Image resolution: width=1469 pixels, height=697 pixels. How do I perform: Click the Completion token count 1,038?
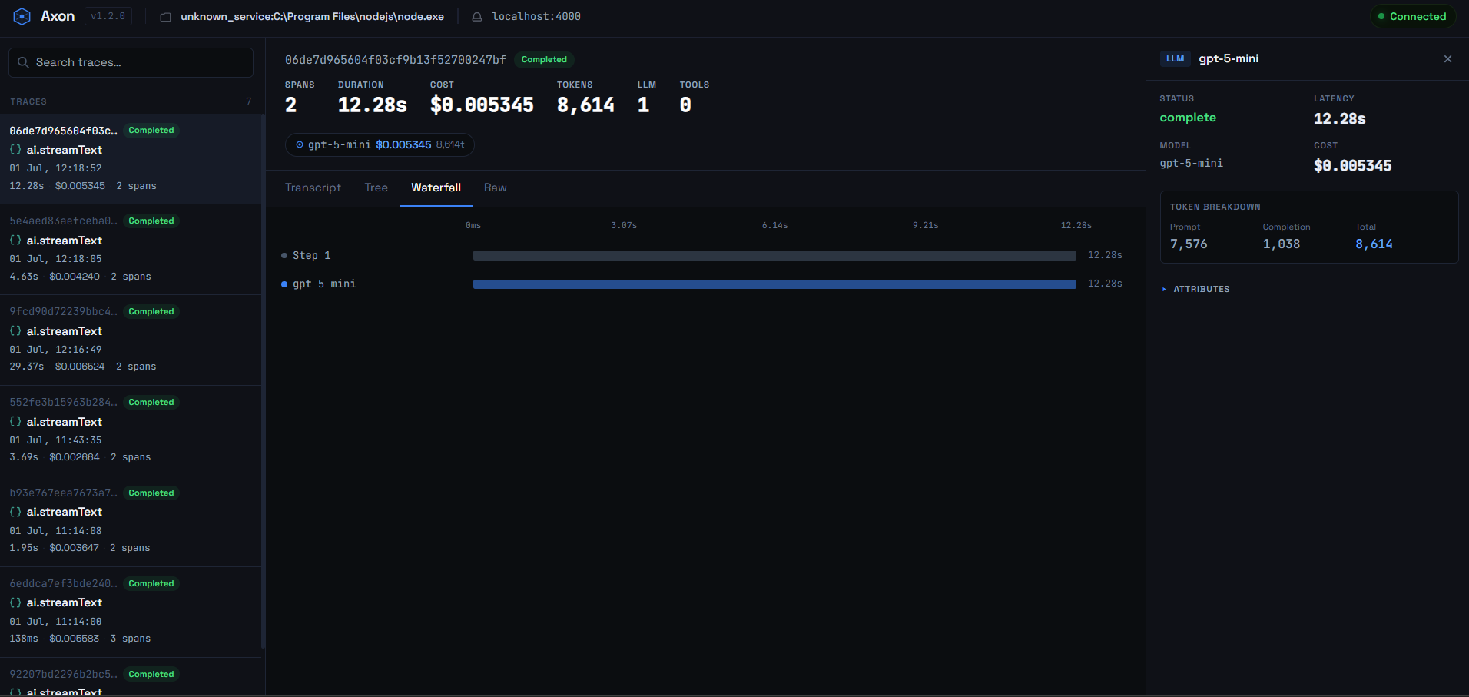coord(1282,244)
